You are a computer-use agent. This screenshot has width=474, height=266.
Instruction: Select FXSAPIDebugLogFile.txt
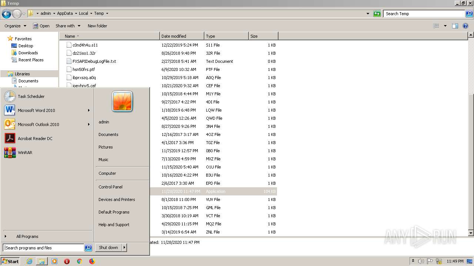(x=94, y=61)
